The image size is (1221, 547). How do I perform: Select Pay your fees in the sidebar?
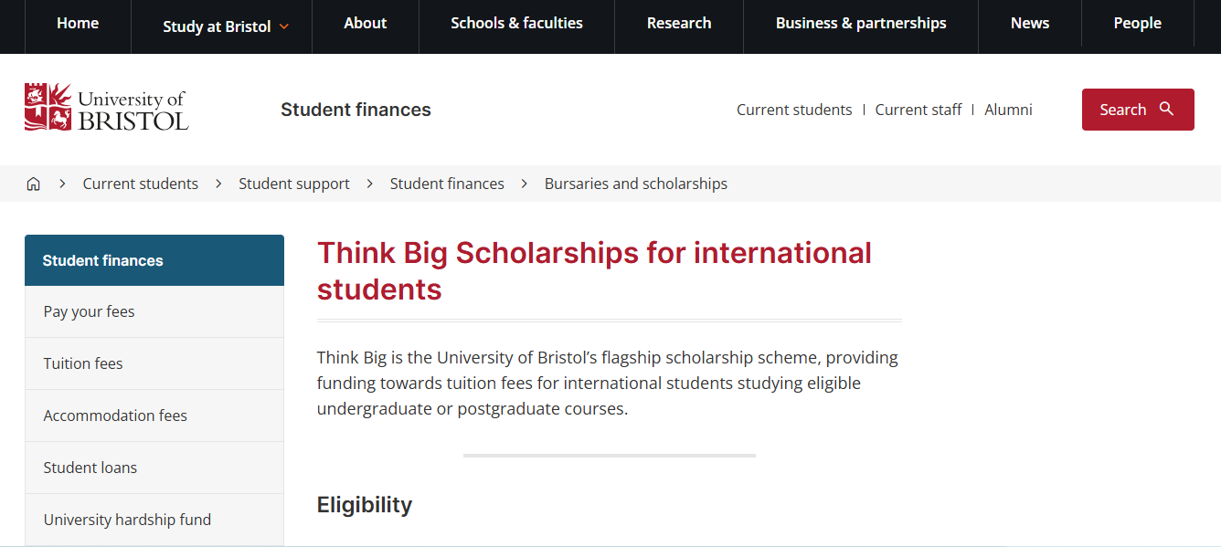(89, 311)
